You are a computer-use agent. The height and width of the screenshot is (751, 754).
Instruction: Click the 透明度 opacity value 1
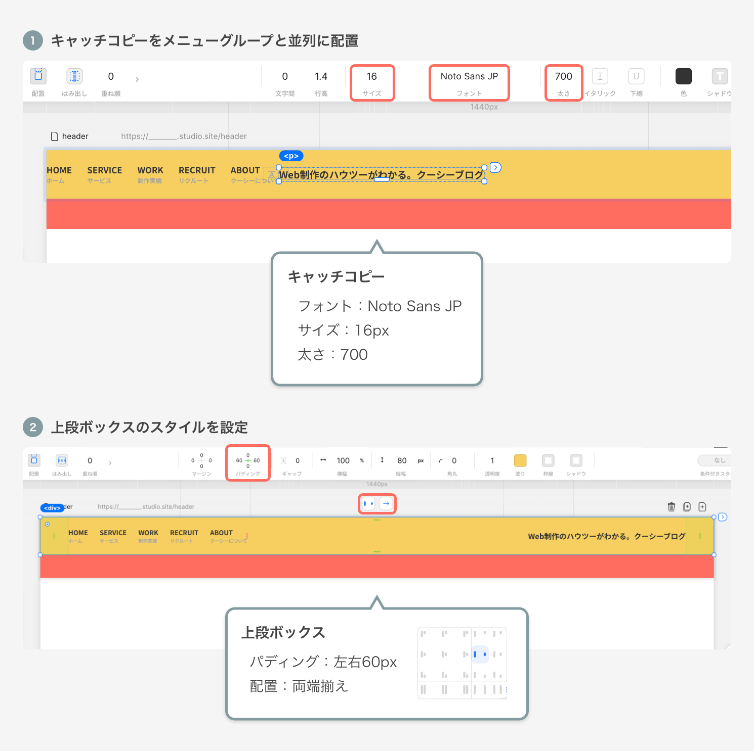492,460
